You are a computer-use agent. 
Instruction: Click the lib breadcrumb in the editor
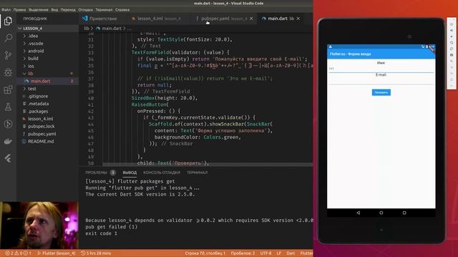pyautogui.click(x=87, y=29)
